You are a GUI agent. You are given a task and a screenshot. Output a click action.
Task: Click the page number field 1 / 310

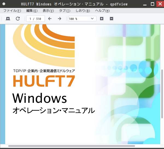[x=36, y=19]
